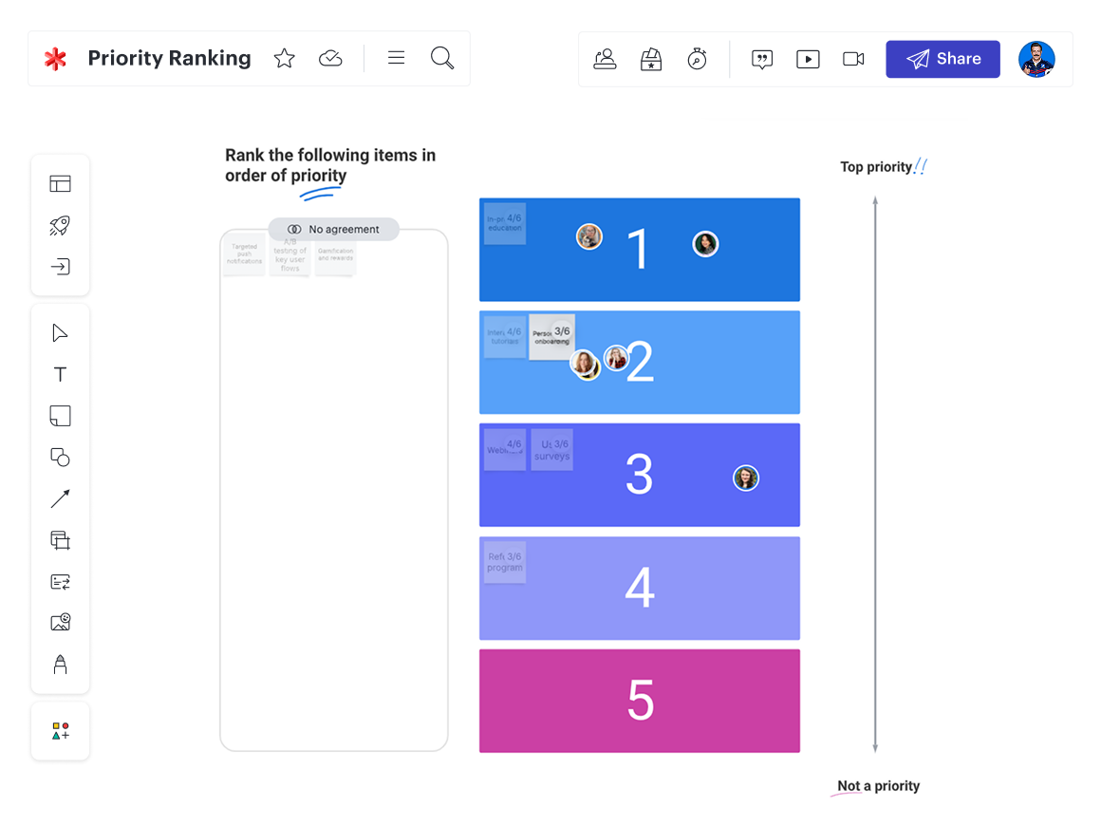The image size is (1101, 826).
Task: Click the No agreement label
Action: 333,229
